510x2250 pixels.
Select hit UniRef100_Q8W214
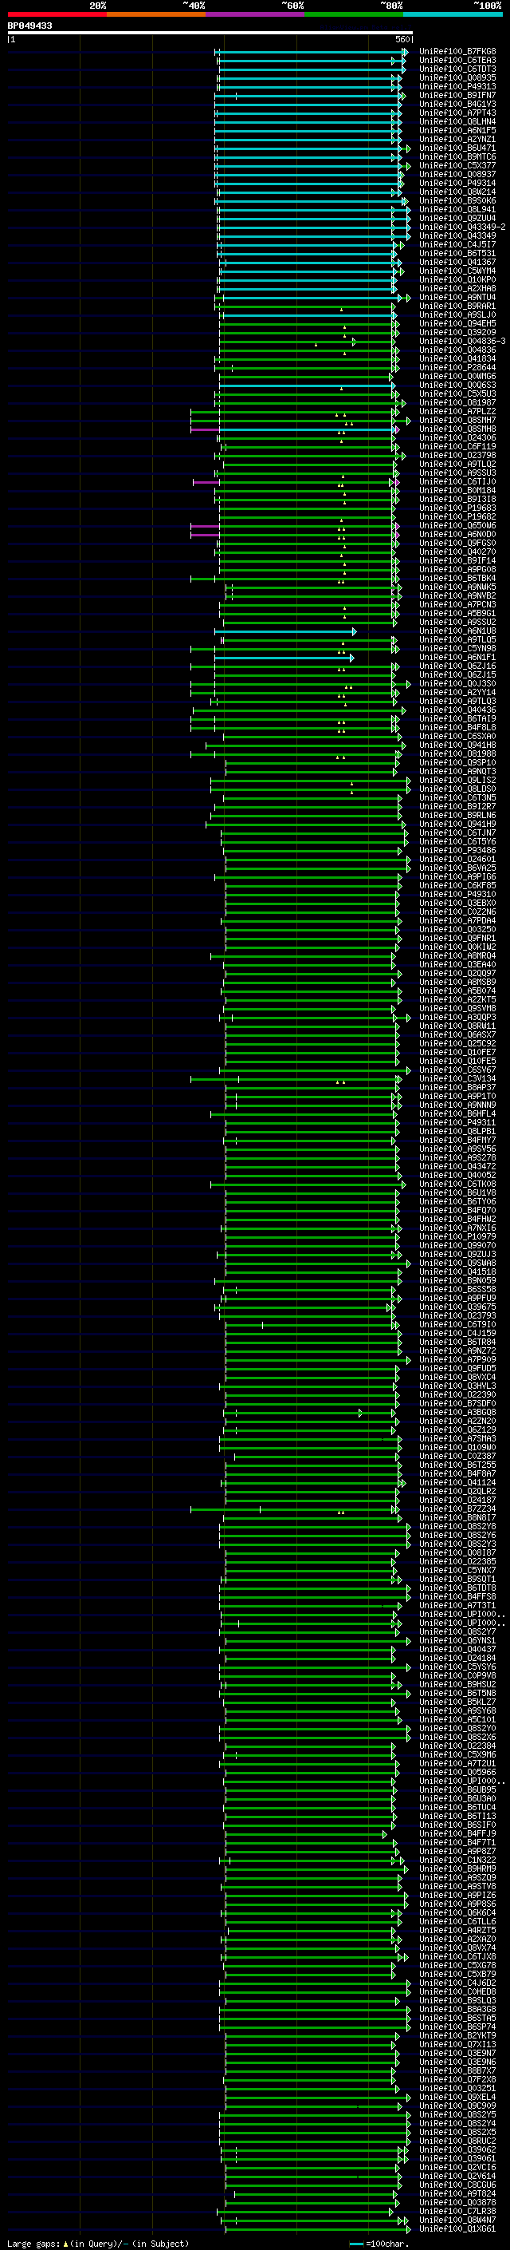click(457, 192)
